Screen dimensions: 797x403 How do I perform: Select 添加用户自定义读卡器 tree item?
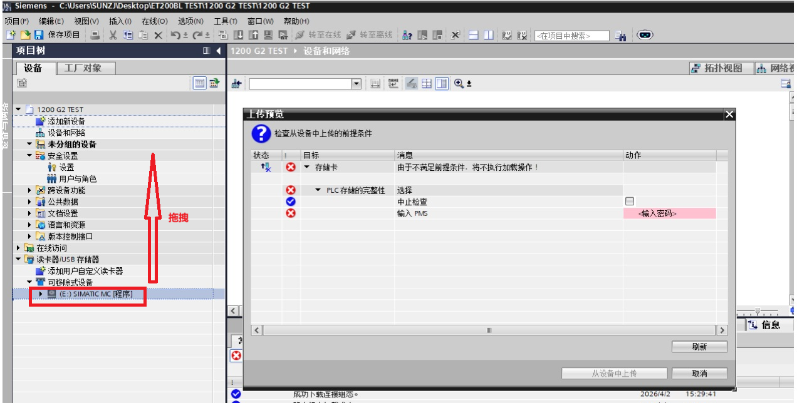(85, 271)
